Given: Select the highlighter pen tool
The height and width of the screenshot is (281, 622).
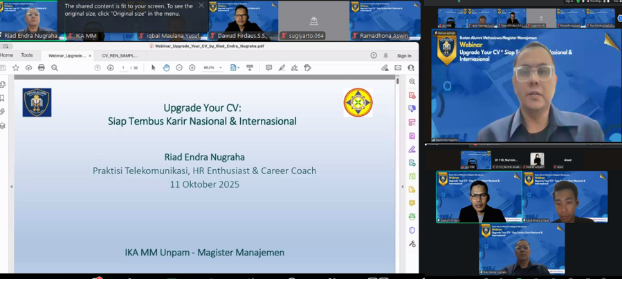Looking at the screenshot, I should 282,68.
